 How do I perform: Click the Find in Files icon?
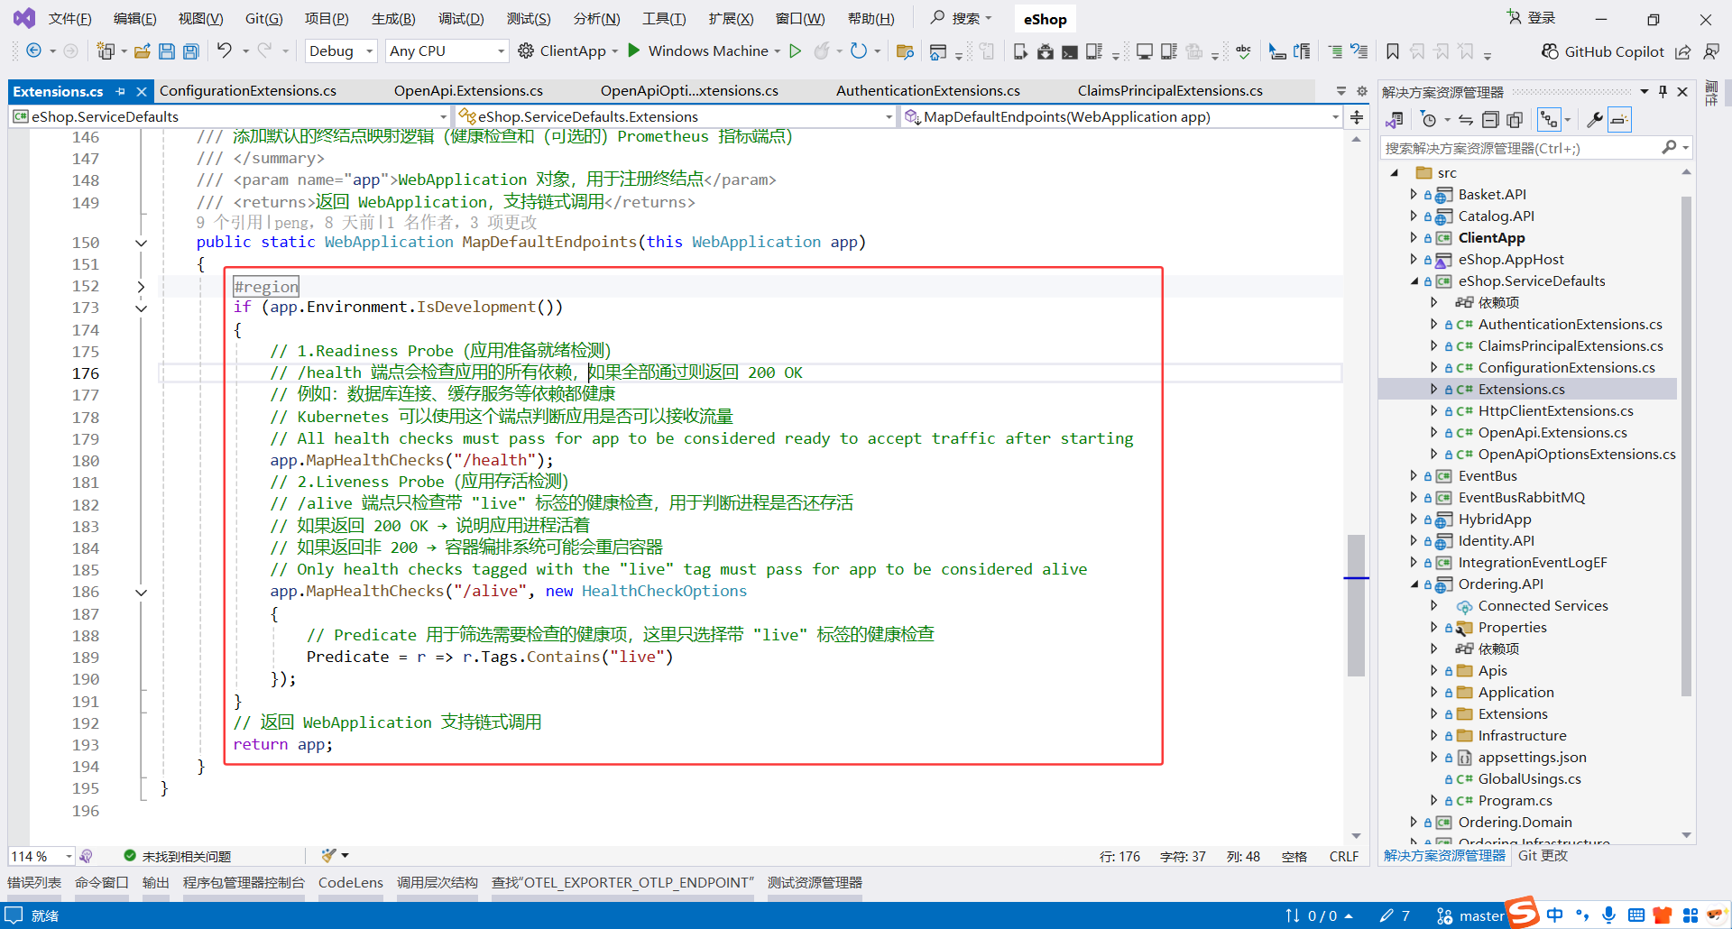[x=905, y=51]
